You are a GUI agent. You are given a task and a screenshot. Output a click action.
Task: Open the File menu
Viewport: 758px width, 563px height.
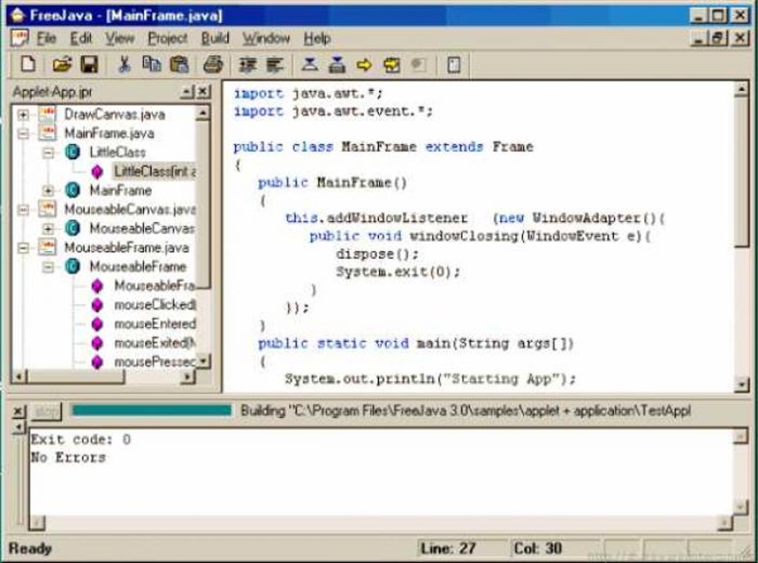(x=46, y=38)
